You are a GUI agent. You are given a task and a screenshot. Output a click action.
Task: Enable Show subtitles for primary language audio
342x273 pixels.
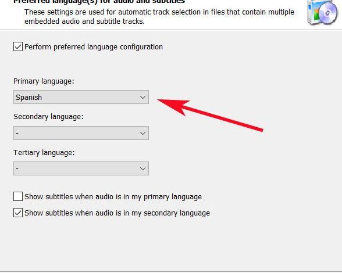[x=18, y=196]
